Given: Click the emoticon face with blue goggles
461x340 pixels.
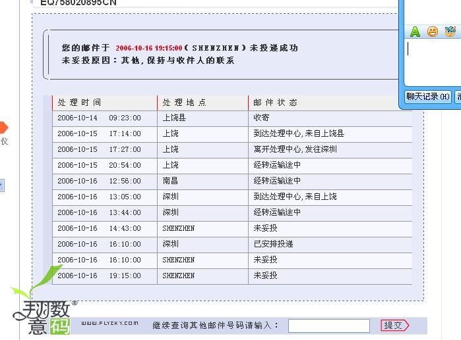Looking at the screenshot, I should coord(450,32).
